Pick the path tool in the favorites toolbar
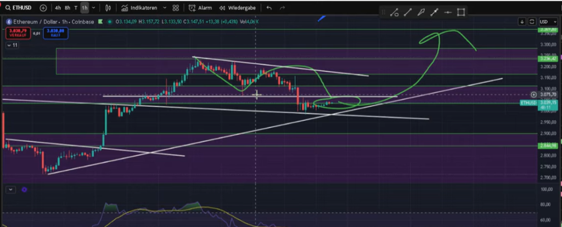Screen dimensions: 562x227 click(x=394, y=12)
